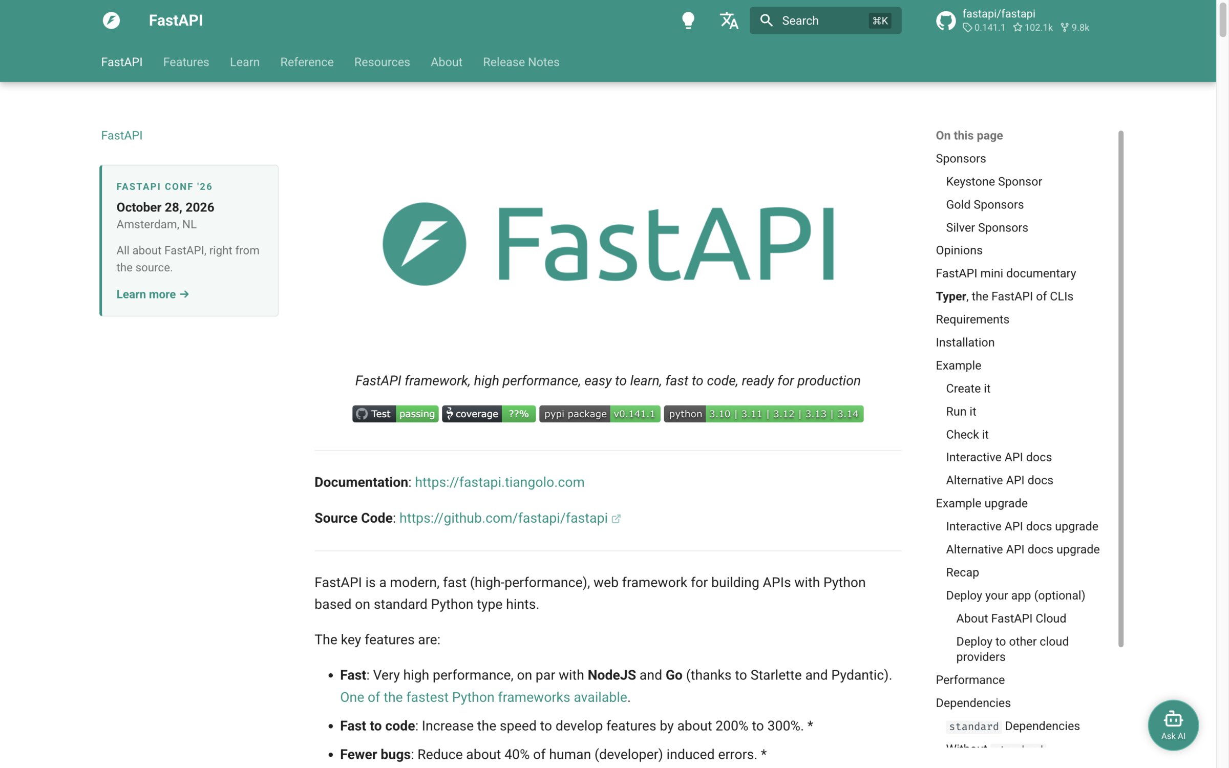Click the python versions badge
Screen dimensions: 1229x768
[763, 414]
